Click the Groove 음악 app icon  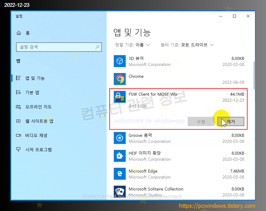pos(120,138)
